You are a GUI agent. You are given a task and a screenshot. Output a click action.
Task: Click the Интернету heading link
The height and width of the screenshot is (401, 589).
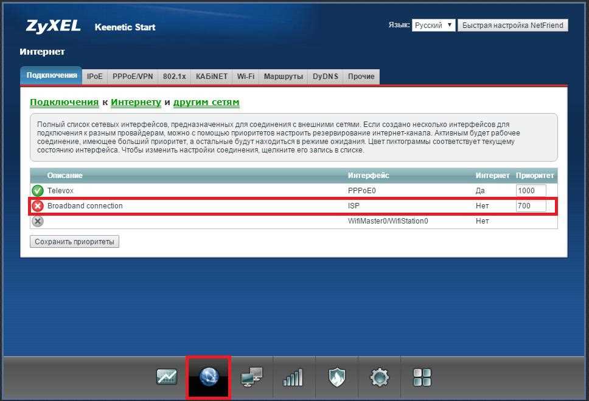[x=136, y=102]
